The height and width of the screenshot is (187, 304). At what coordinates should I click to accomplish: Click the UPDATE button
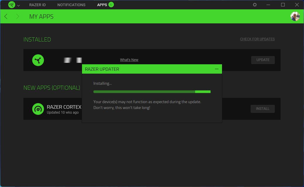pos(263,60)
